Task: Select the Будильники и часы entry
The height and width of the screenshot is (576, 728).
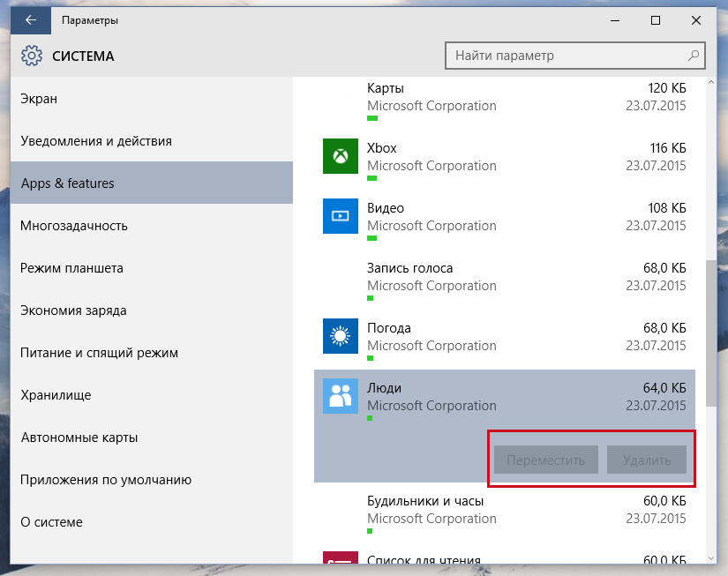Action: pos(505,512)
